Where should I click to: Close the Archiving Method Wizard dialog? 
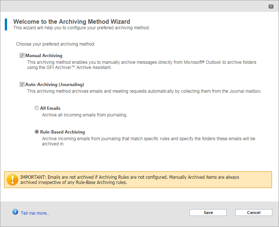coord(271,7)
